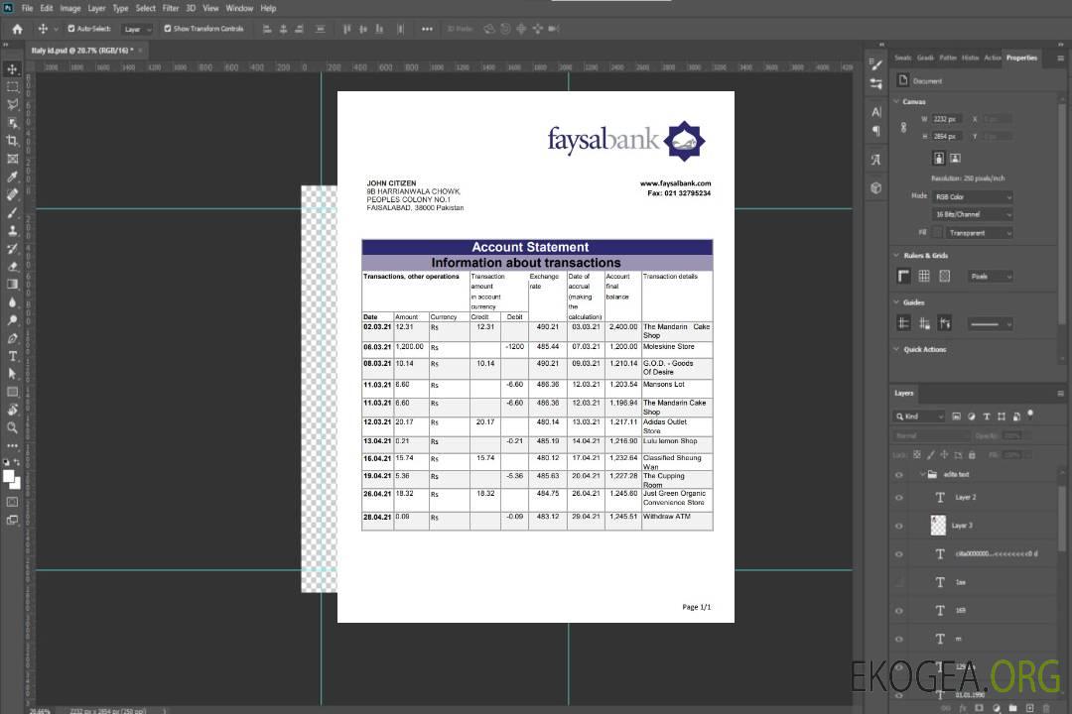Select the Pen tool
The image size is (1072, 714).
(12, 338)
